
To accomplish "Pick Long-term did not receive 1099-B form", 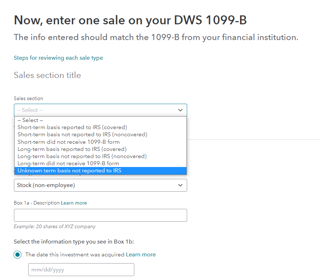I will point(68,163).
